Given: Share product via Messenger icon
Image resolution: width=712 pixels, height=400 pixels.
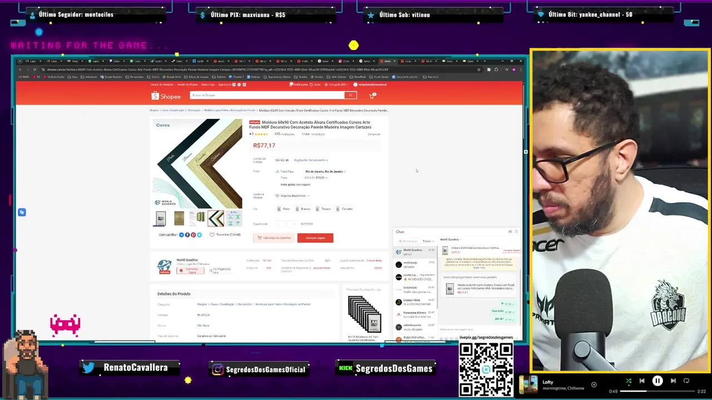Looking at the screenshot, I should tap(181, 235).
